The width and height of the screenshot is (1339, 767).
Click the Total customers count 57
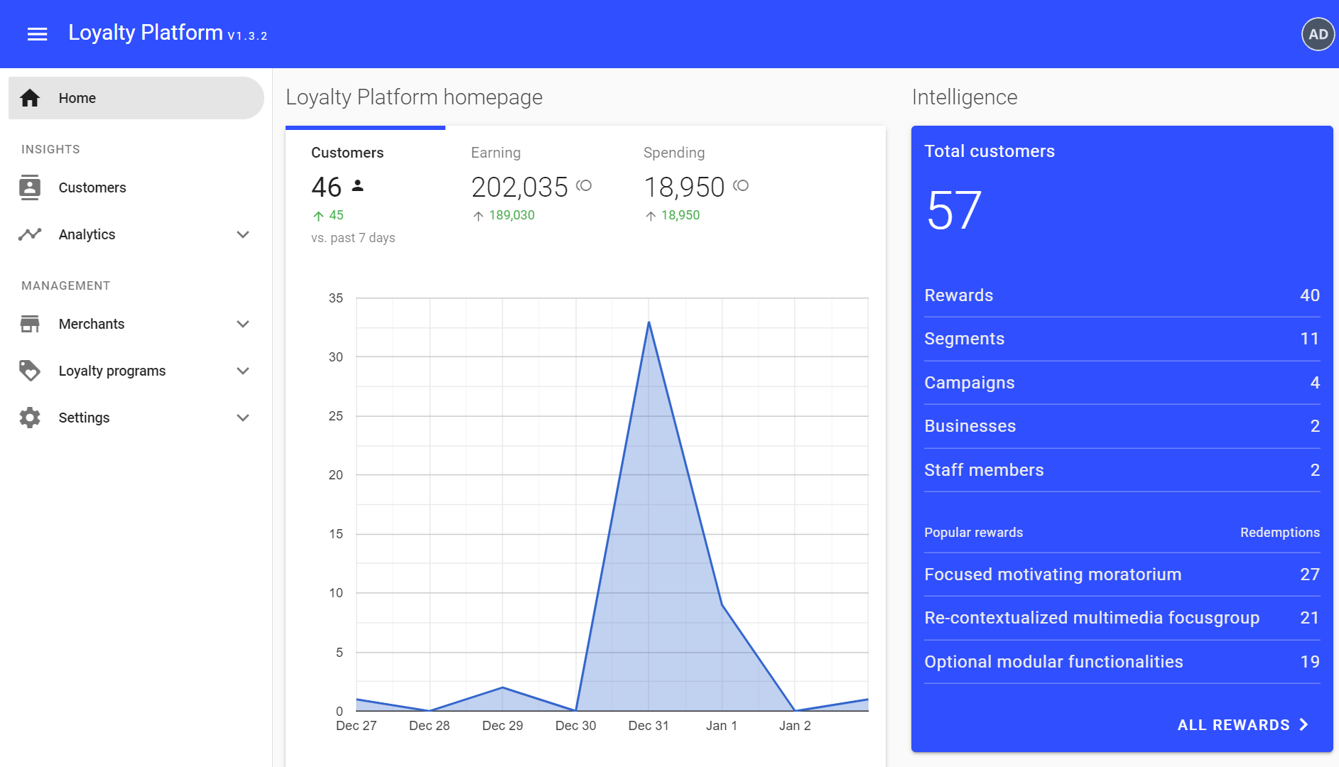[x=954, y=211]
